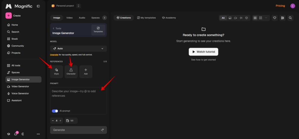Image resolution: width=299 pixels, height=139 pixels.
Task: Follow the Upgrade link
Action: tap(54, 55)
